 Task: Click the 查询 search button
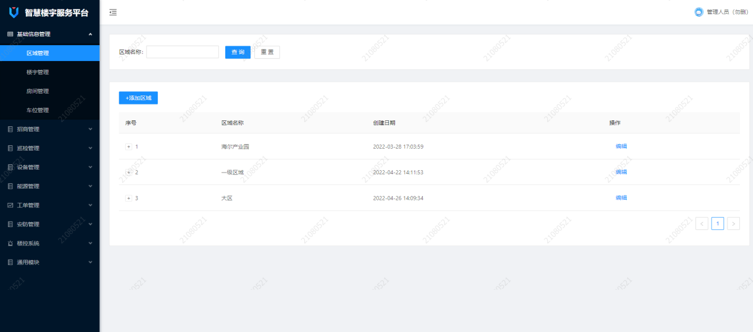coord(238,52)
